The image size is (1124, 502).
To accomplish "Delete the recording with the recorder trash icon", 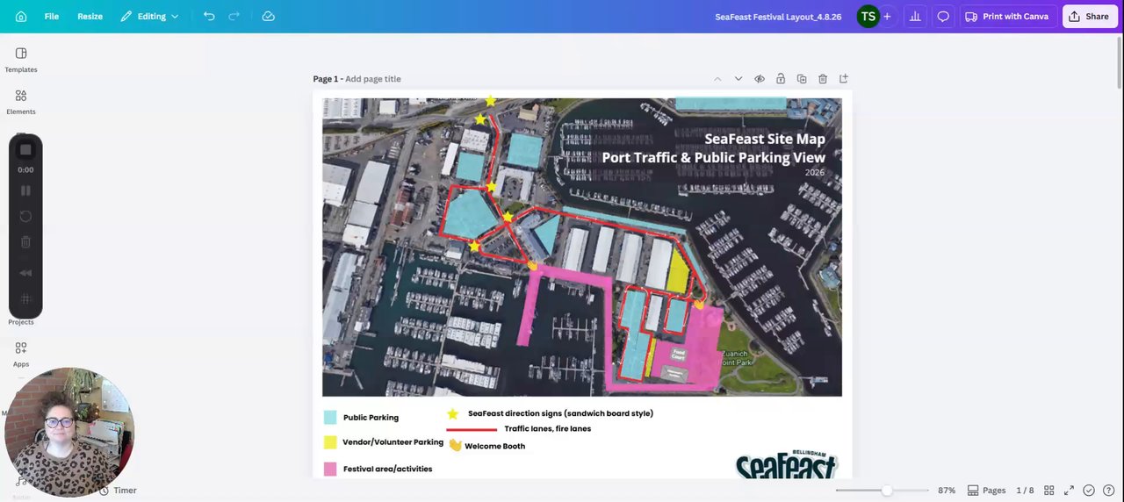I will coord(25,241).
